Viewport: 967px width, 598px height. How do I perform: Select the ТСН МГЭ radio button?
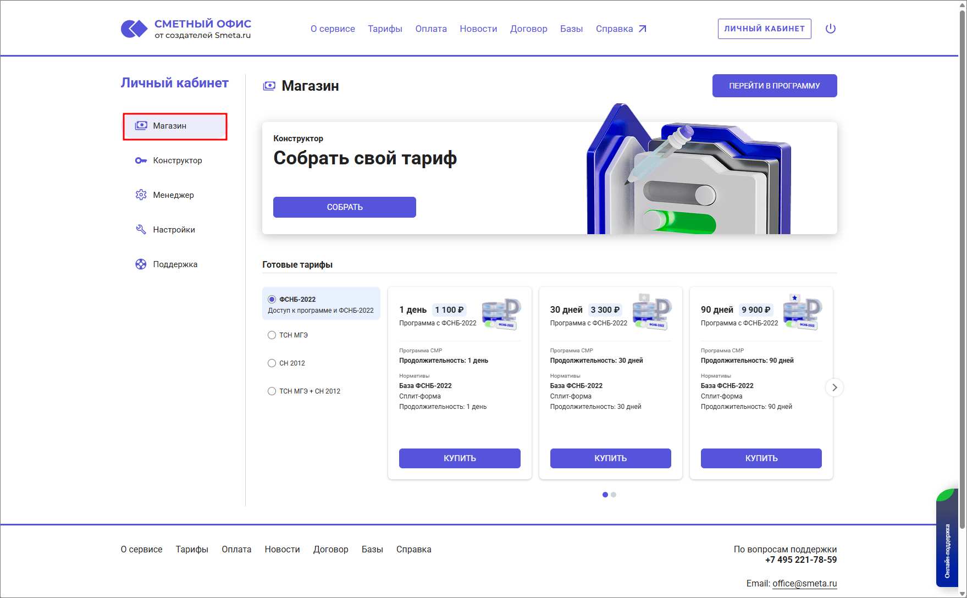[x=272, y=335]
